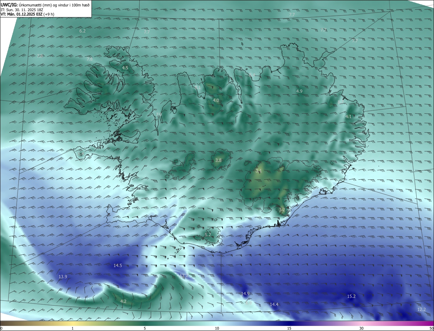Click the legend tick label 15

(289, 328)
